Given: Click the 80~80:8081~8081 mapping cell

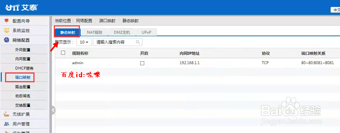Looking at the screenshot, I should coord(317,63).
